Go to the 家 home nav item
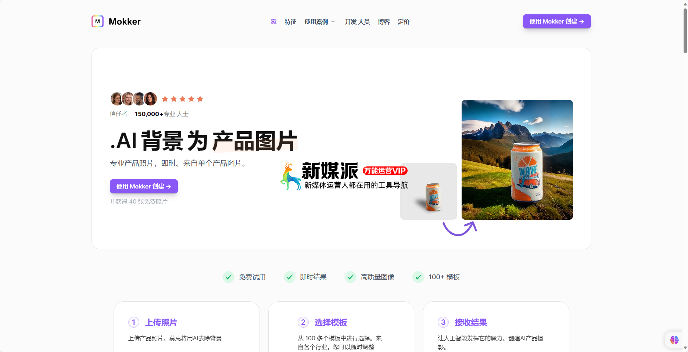Viewport: 688px width, 352px height. click(273, 22)
